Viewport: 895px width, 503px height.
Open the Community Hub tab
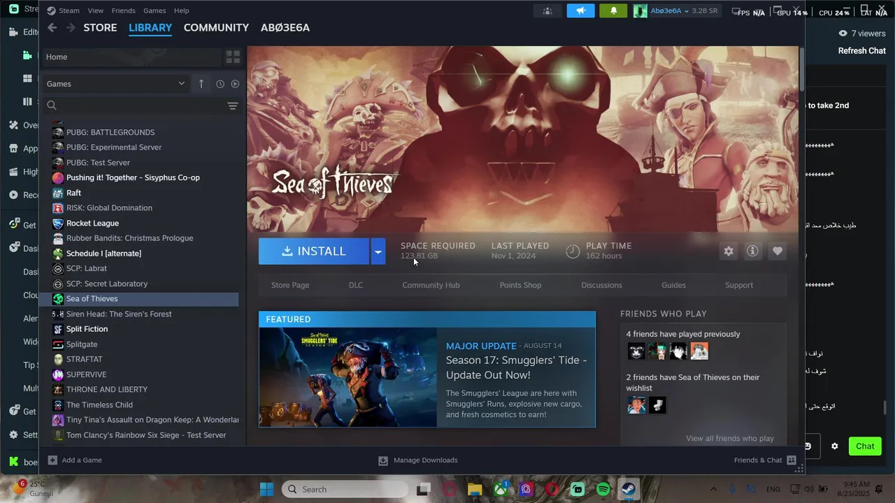click(x=431, y=285)
